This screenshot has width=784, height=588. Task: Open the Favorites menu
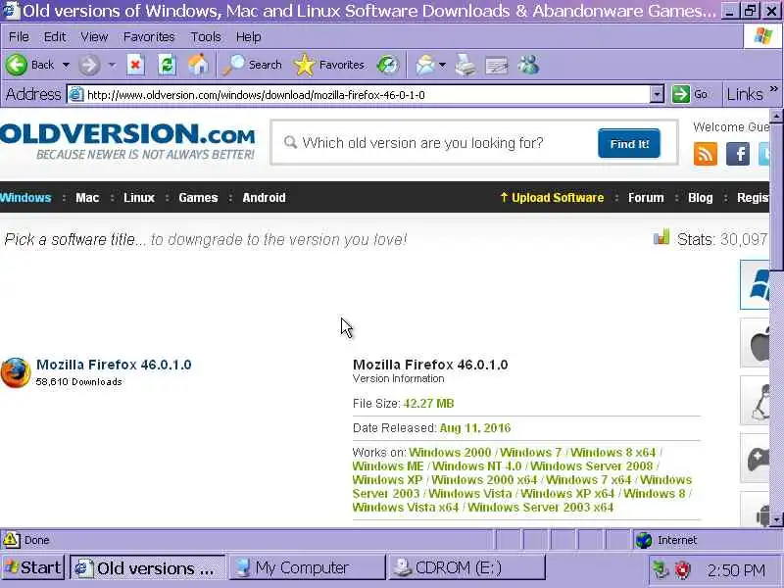tap(149, 37)
